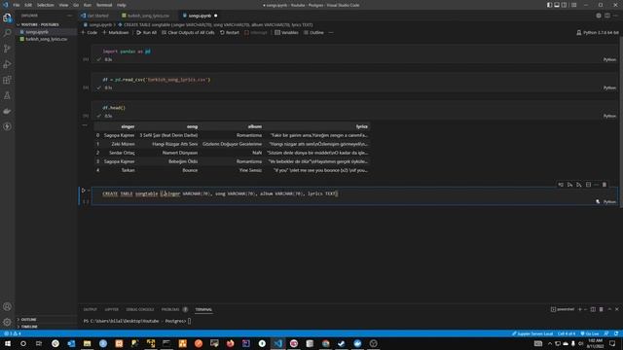Open the new-terminal launch profile dropdown
Image resolution: width=623 pixels, height=350 pixels.
(x=585, y=309)
